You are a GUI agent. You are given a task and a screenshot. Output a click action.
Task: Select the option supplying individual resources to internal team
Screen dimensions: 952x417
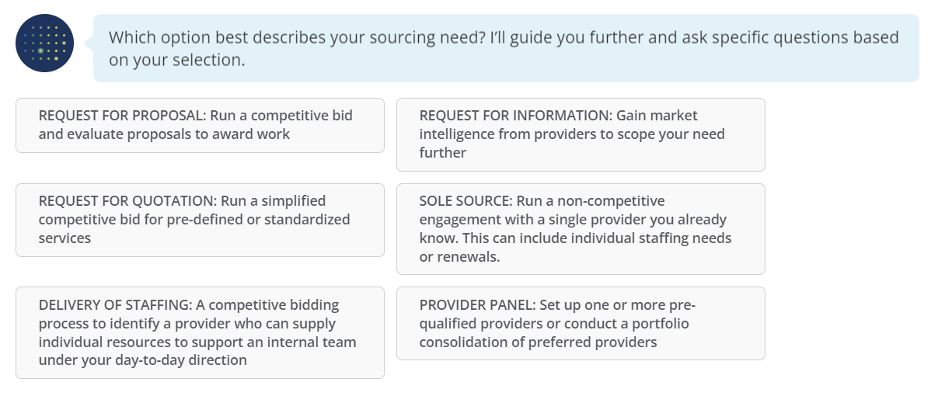(x=200, y=332)
